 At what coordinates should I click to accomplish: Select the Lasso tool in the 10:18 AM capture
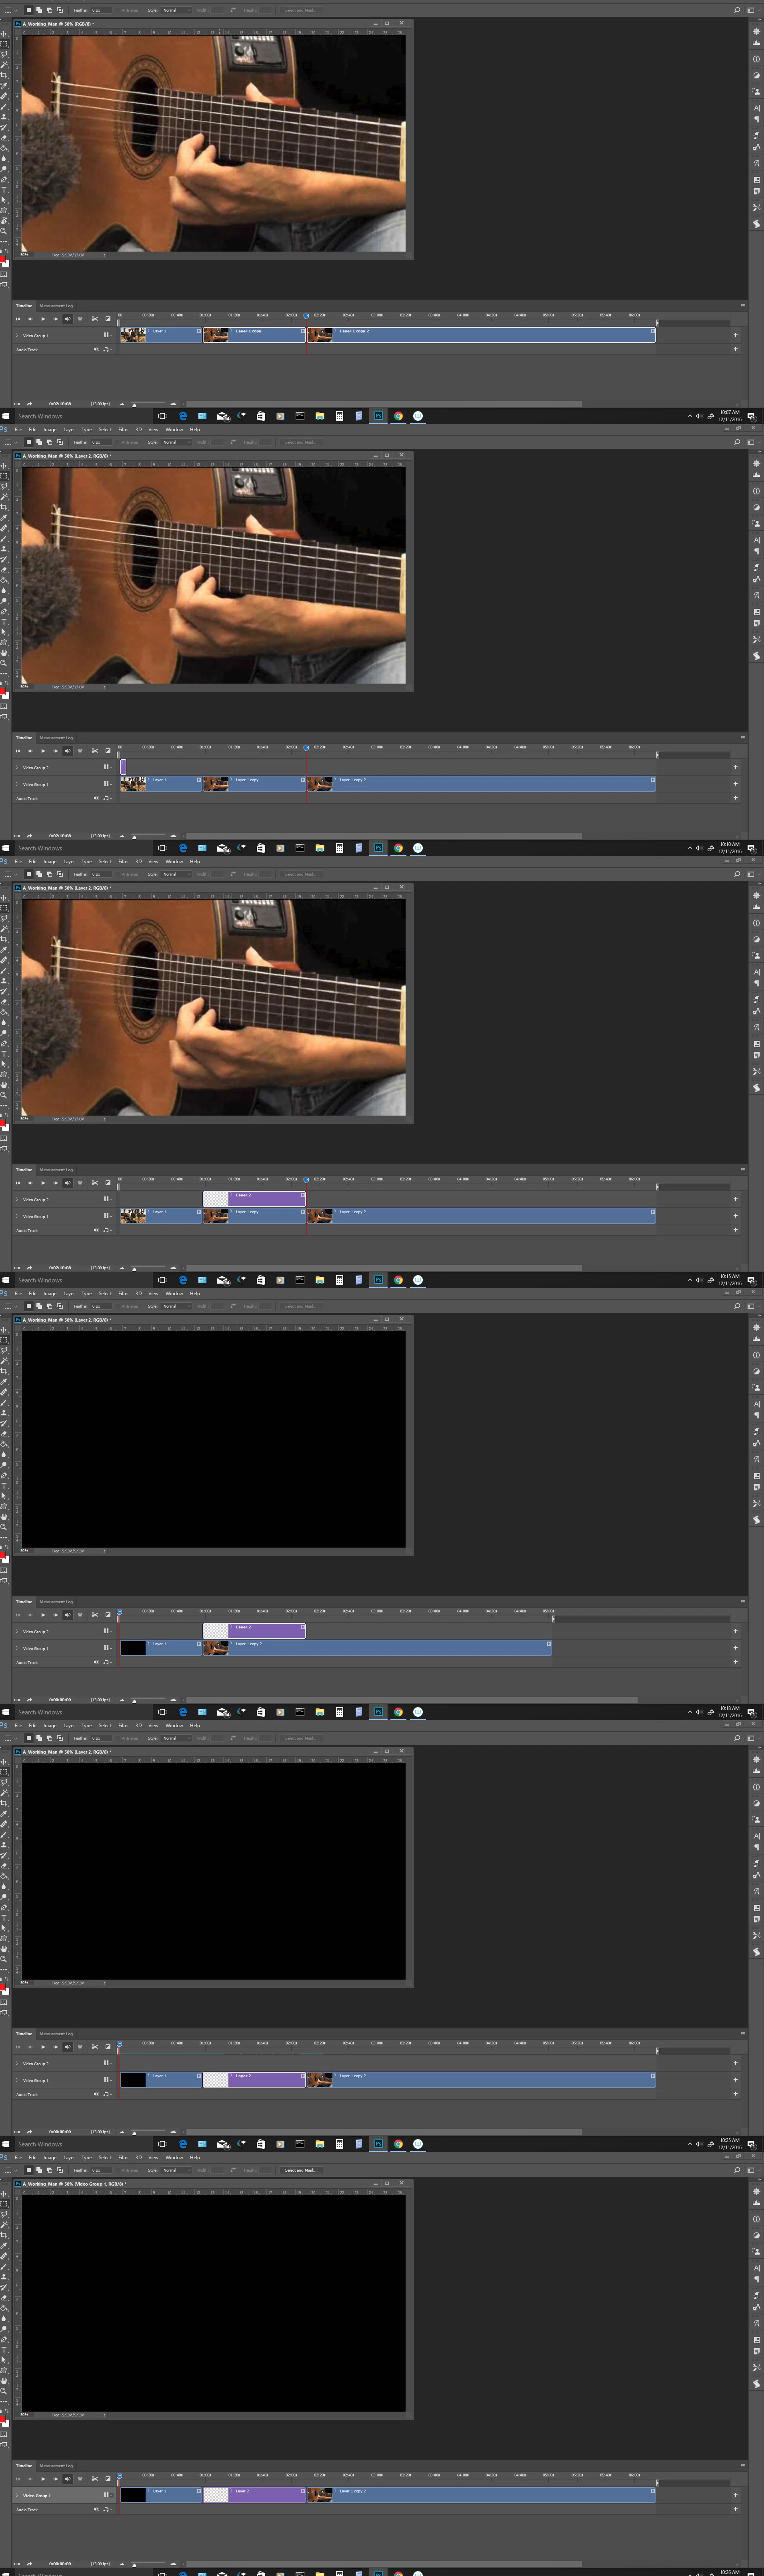point(5,1350)
